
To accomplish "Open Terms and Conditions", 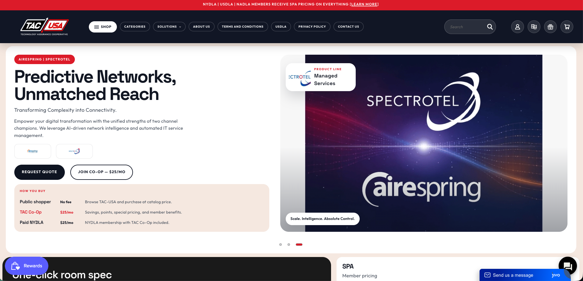I will (243, 27).
